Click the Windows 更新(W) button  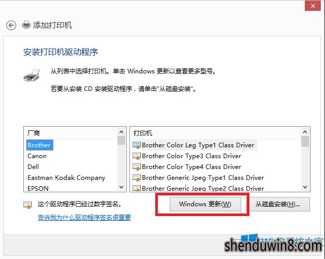(205, 204)
